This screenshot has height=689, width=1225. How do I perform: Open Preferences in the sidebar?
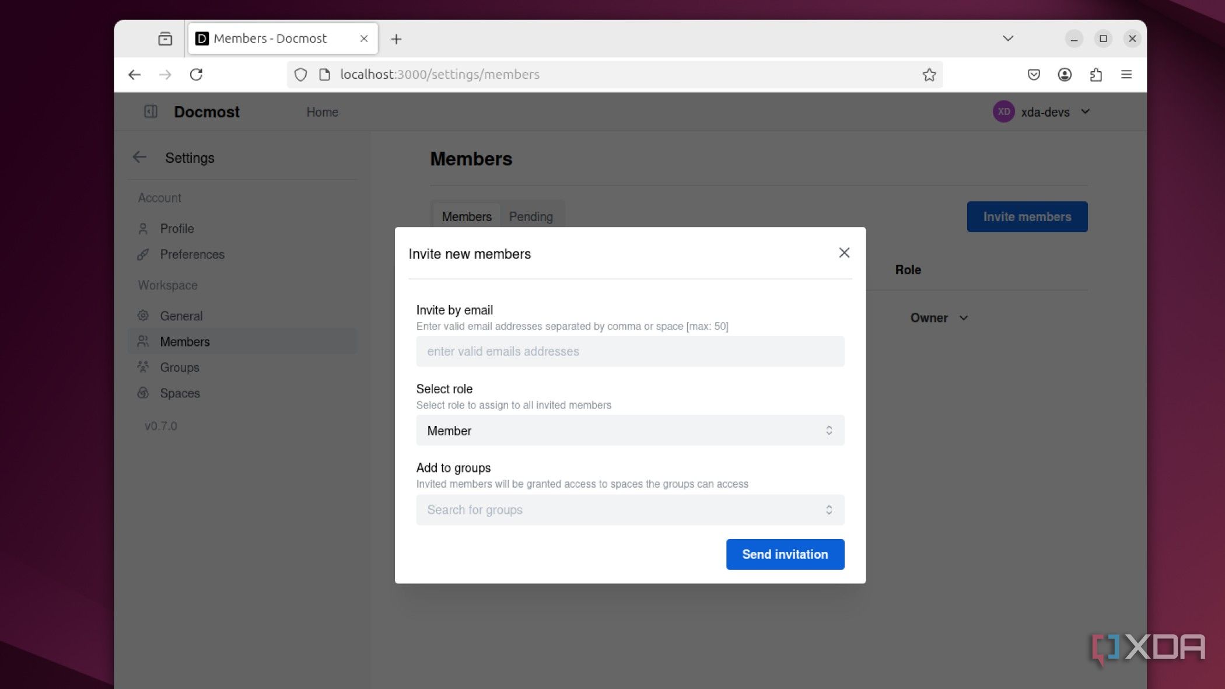click(242, 254)
